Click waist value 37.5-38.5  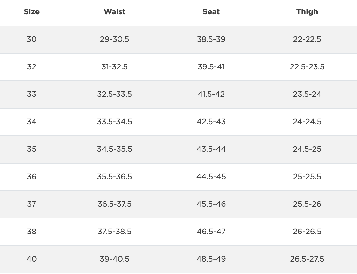point(114,232)
